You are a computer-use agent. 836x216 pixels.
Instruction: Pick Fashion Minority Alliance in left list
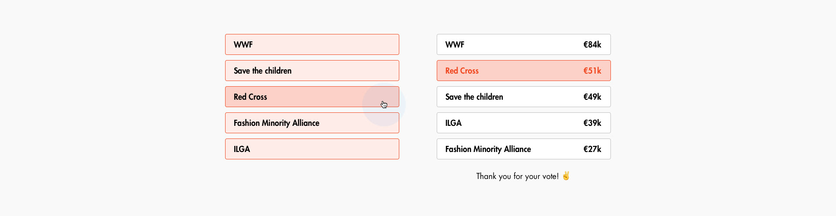click(312, 123)
